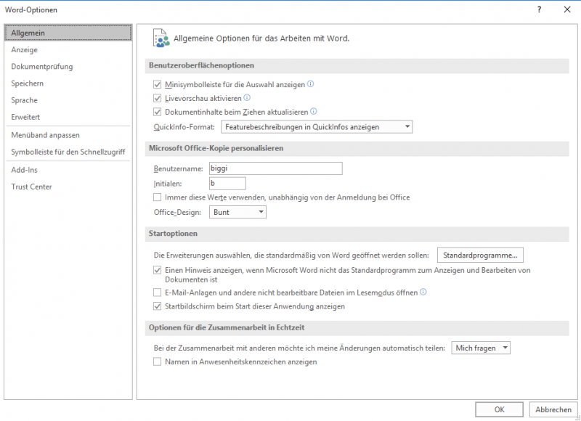Open the QuickInfo-Format dropdown
The width and height of the screenshot is (581, 421).
pyautogui.click(x=405, y=126)
